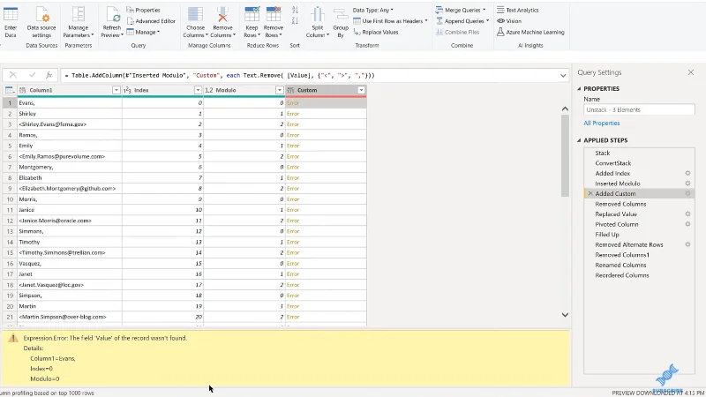The height and width of the screenshot is (397, 706).
Task: Open the All Properties link
Action: click(x=602, y=124)
